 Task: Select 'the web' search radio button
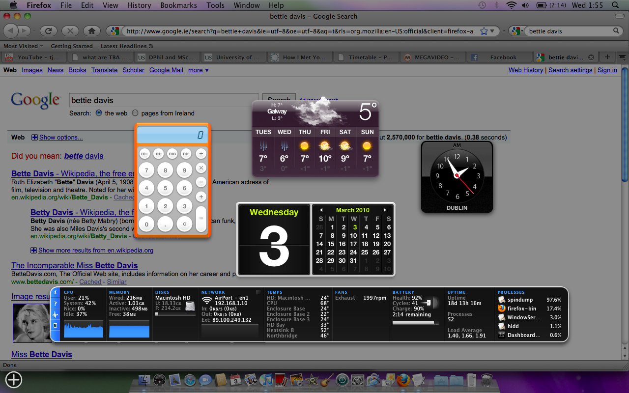tap(99, 113)
